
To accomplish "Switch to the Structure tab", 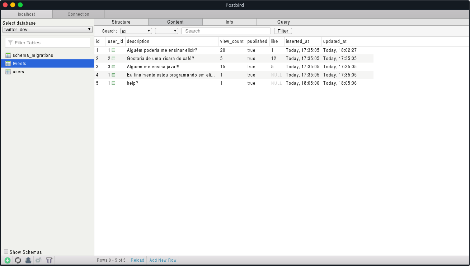I will (121, 22).
